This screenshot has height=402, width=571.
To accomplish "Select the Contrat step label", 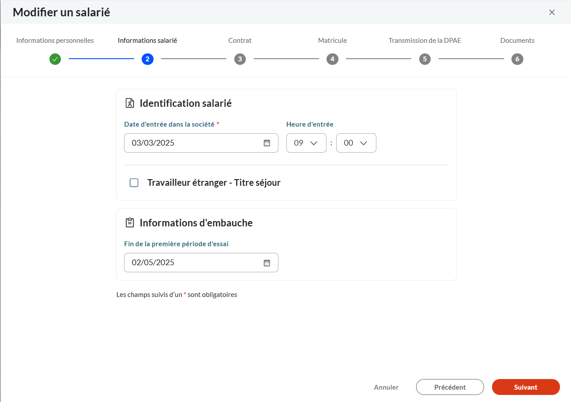I will 240,41.
